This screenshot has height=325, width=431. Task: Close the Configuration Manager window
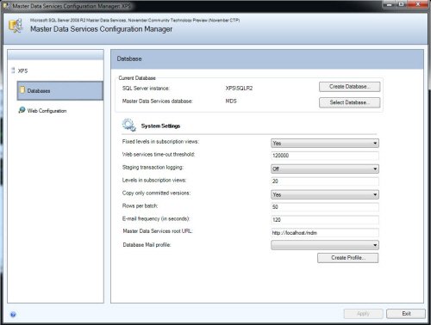pos(418,4)
